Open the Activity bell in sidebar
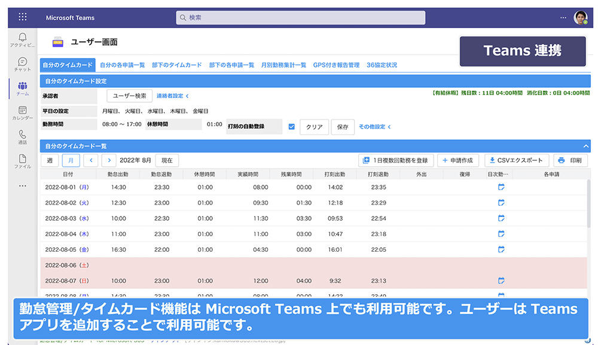 tap(23, 39)
